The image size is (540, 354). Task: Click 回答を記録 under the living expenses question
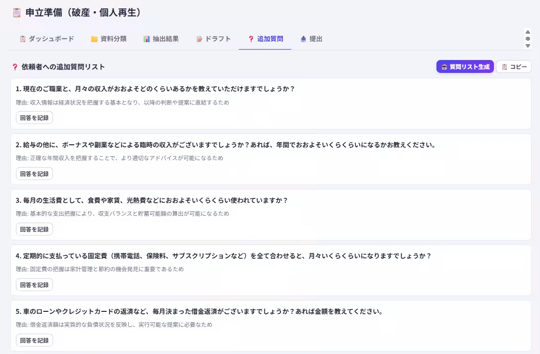pos(34,229)
